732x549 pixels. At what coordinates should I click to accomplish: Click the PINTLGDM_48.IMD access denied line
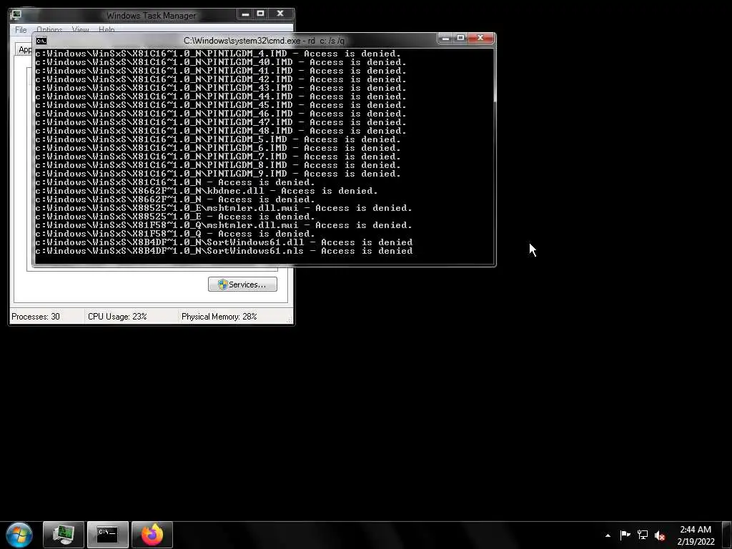[x=221, y=131]
